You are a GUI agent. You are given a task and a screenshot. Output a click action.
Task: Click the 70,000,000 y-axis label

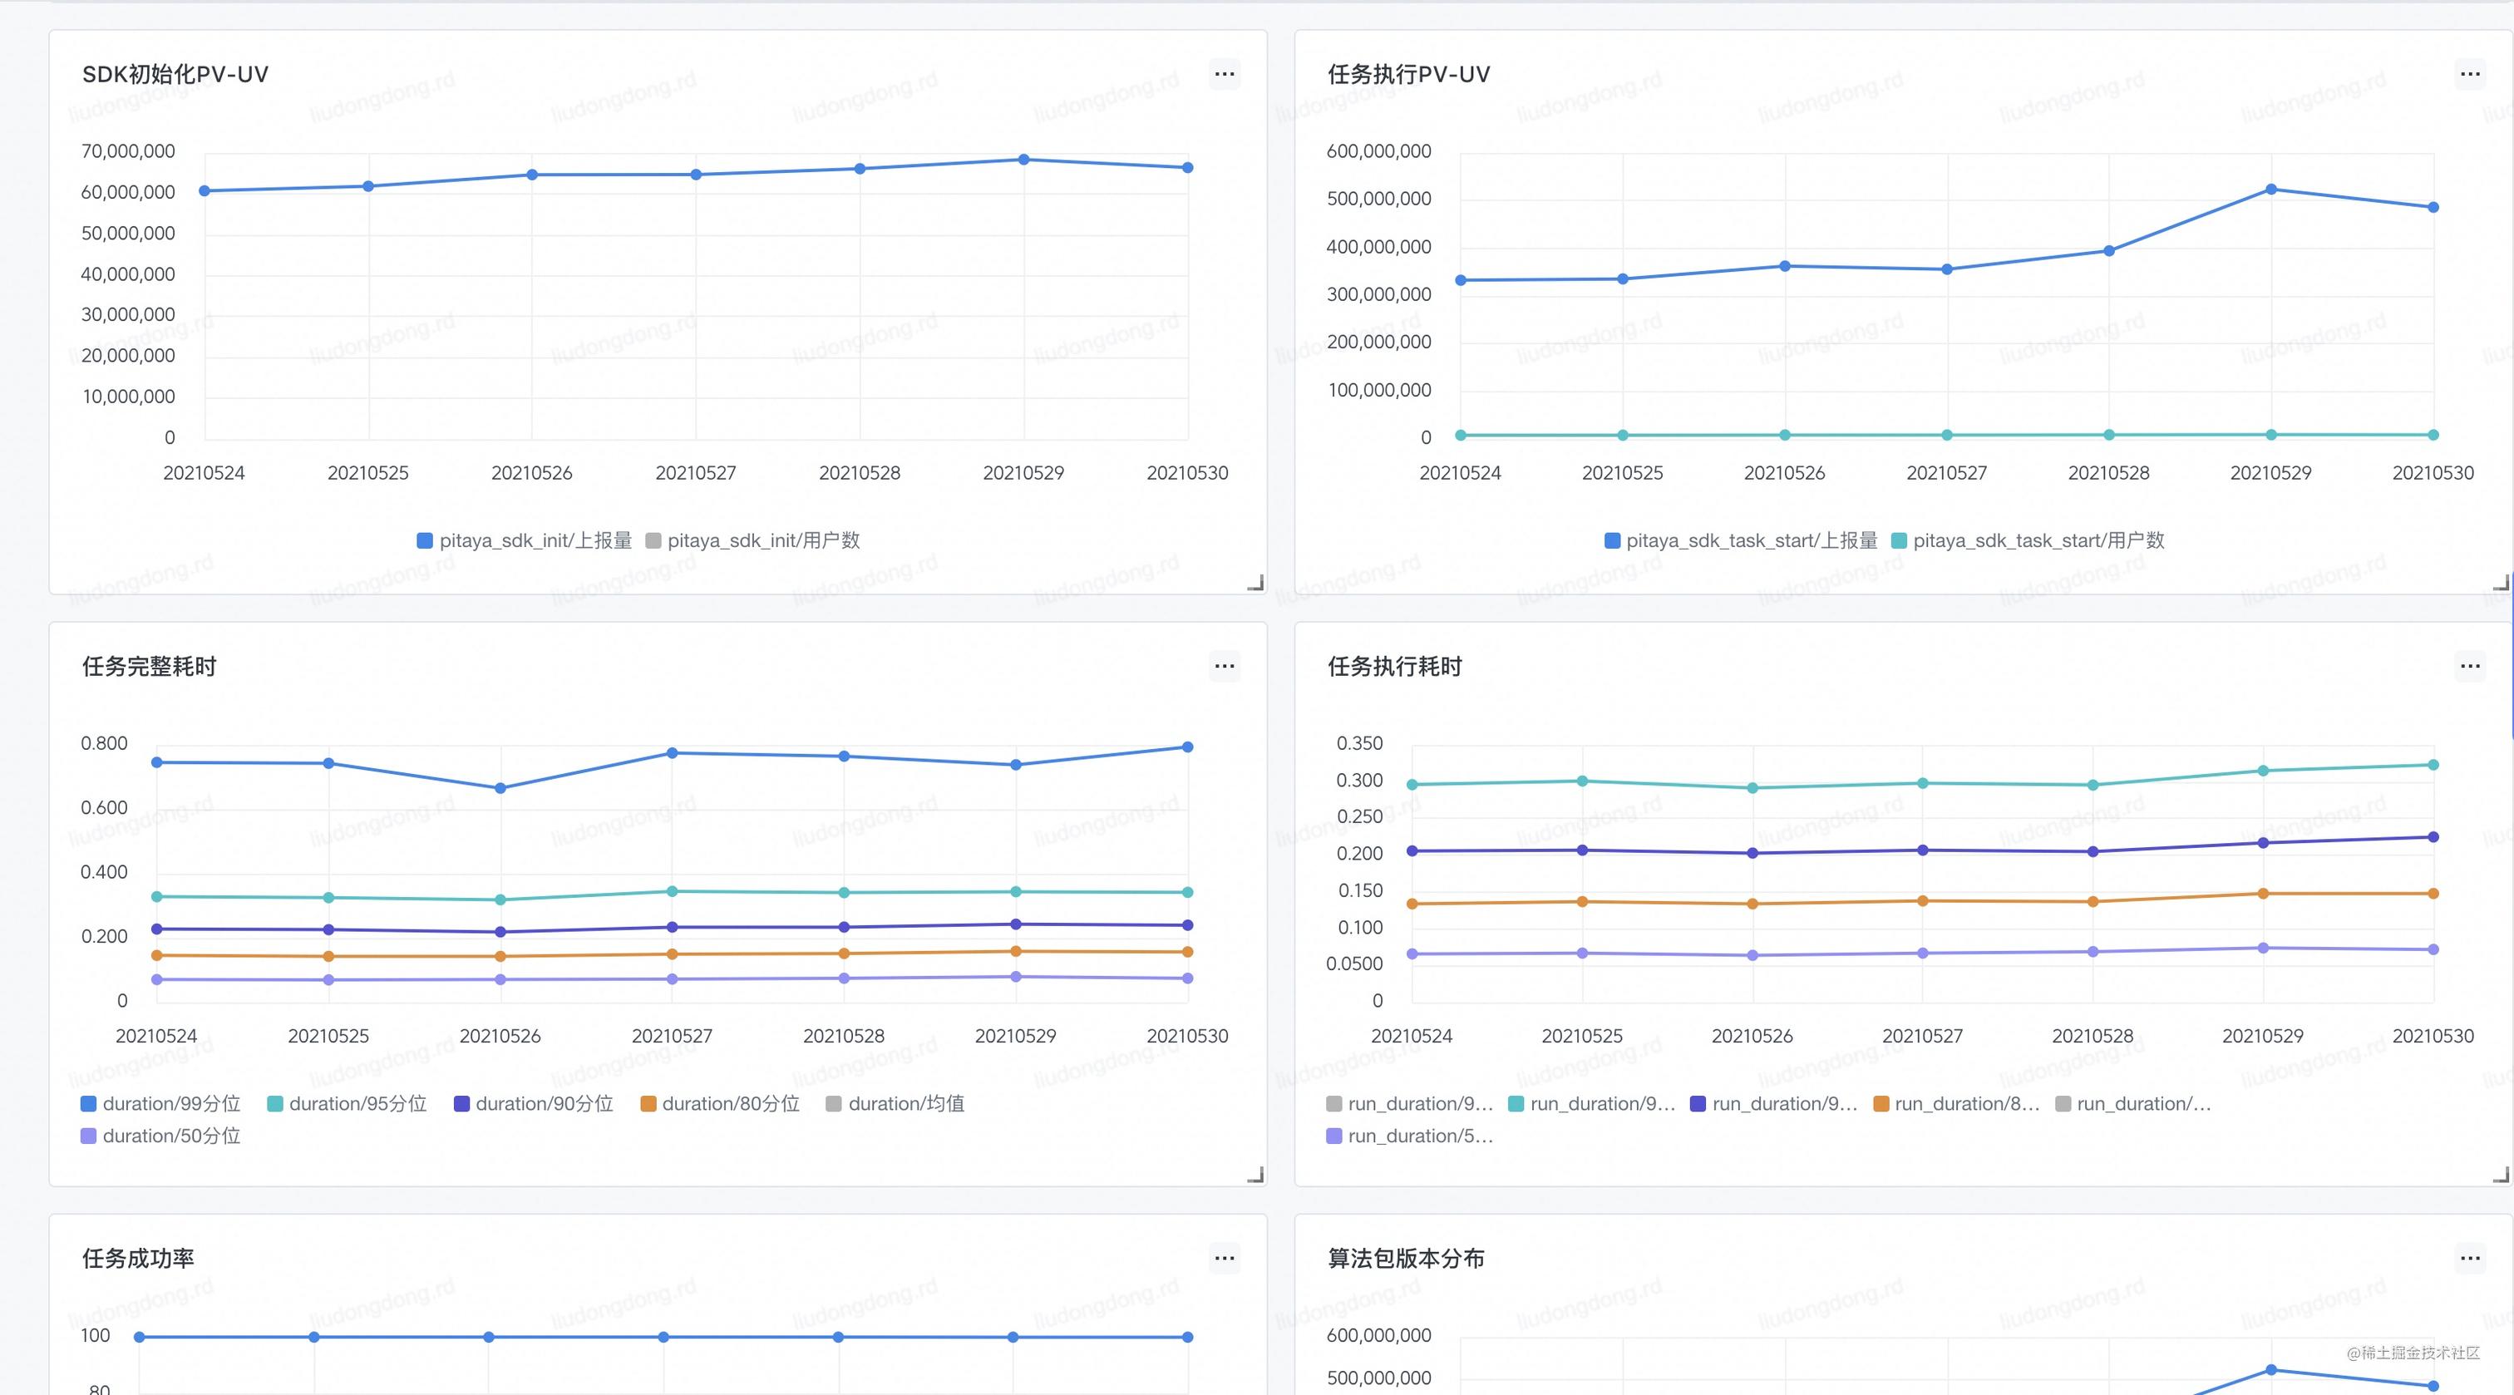point(128,151)
